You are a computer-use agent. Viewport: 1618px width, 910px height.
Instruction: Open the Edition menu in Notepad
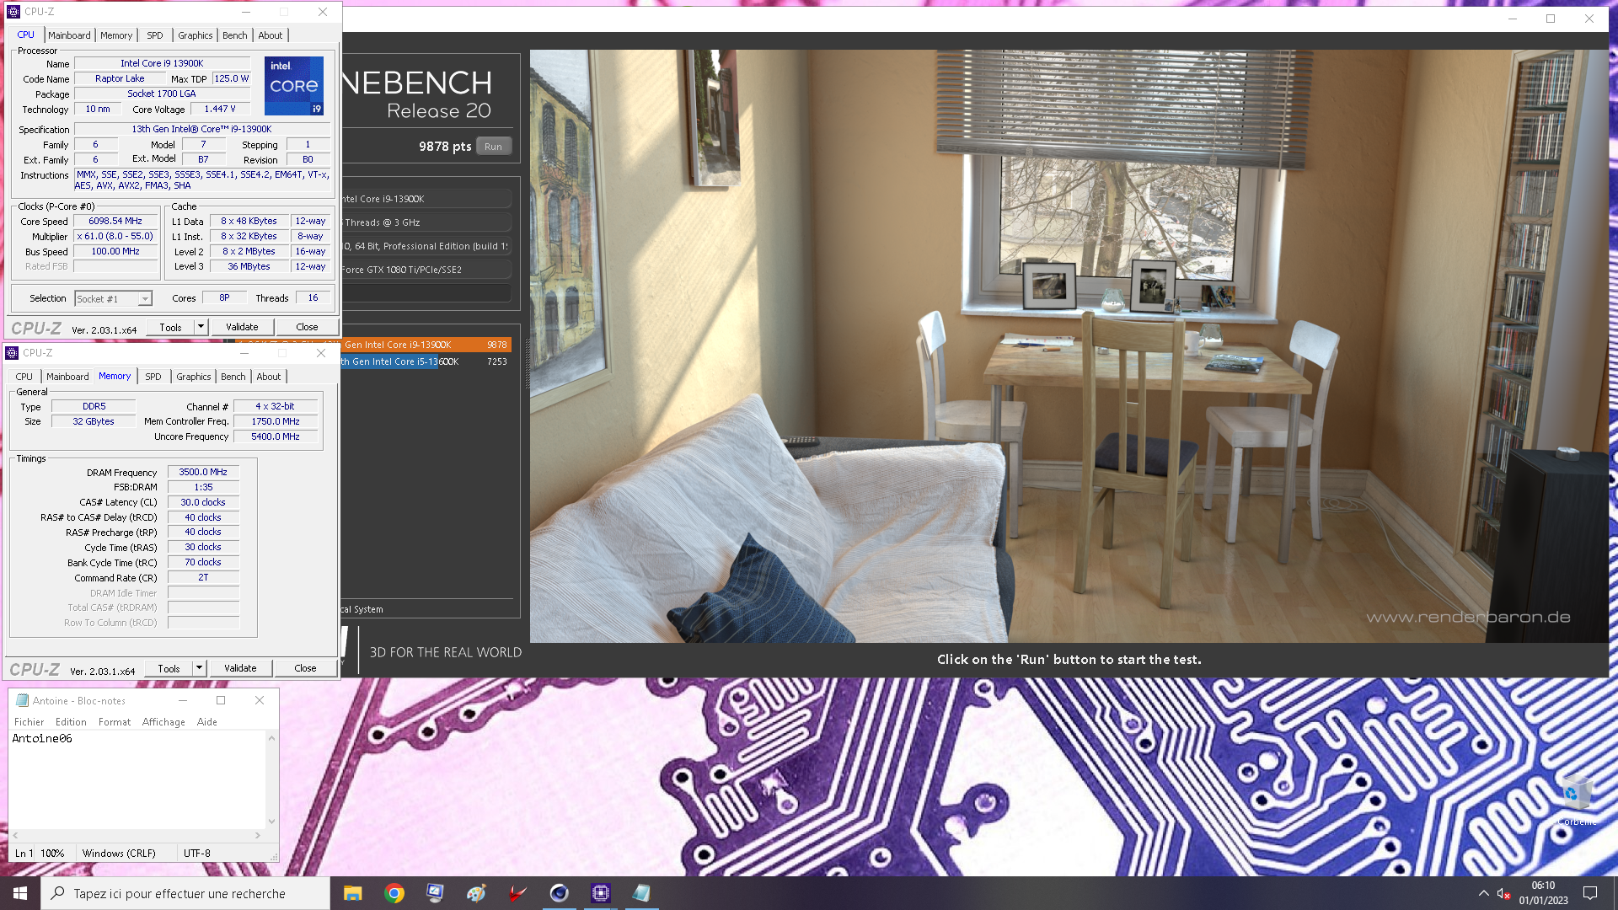71,722
